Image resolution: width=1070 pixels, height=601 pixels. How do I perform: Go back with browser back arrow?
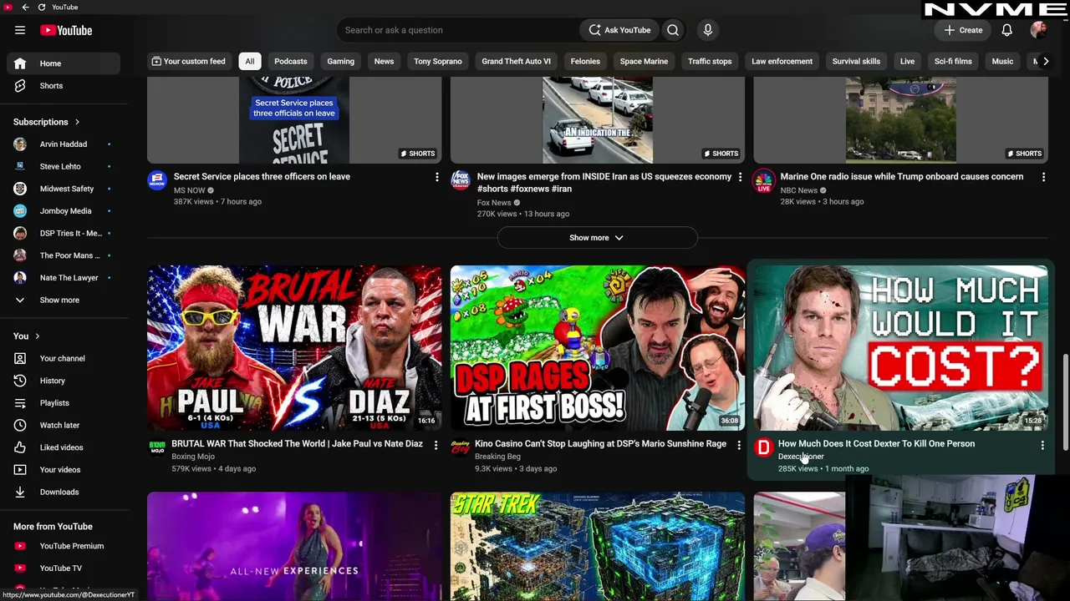pyautogui.click(x=25, y=8)
